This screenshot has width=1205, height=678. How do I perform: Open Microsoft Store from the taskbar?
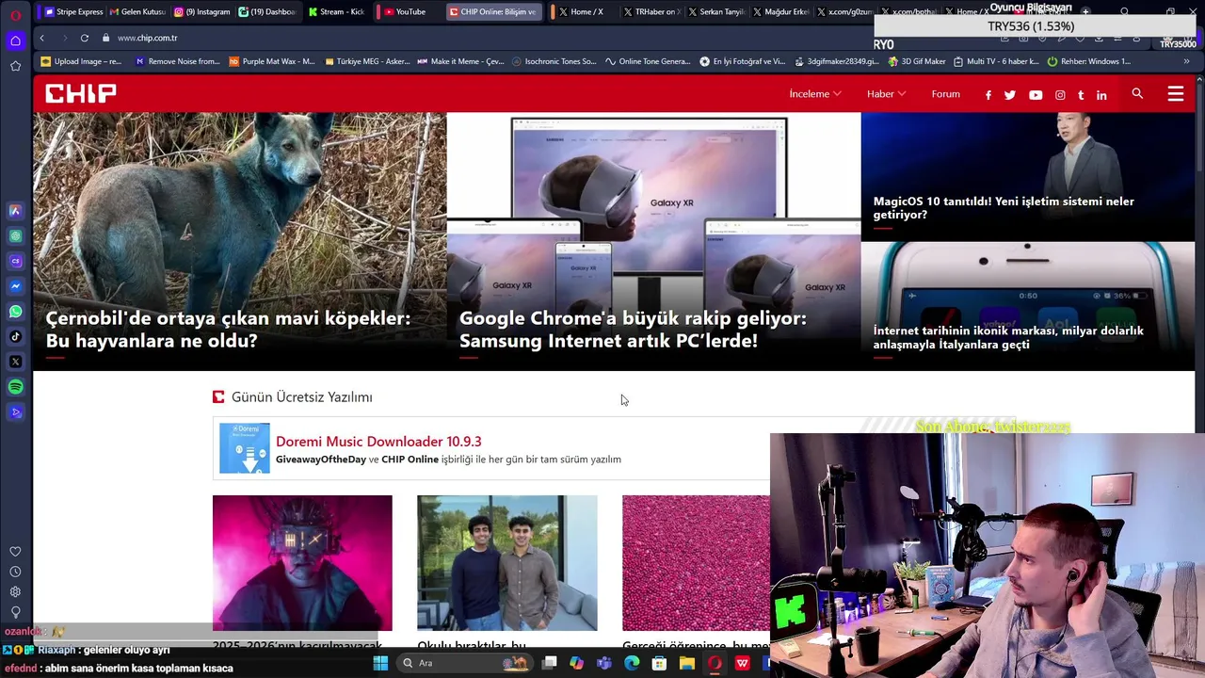click(659, 663)
